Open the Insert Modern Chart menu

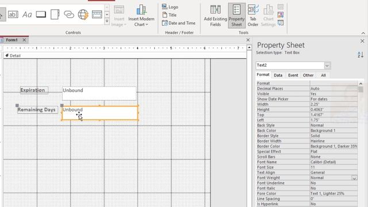coord(141,16)
